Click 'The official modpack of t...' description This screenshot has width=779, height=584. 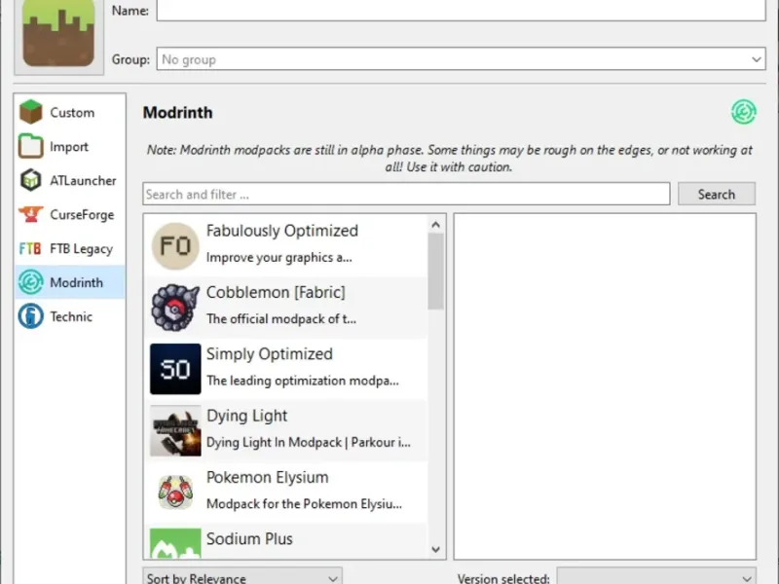pos(281,319)
